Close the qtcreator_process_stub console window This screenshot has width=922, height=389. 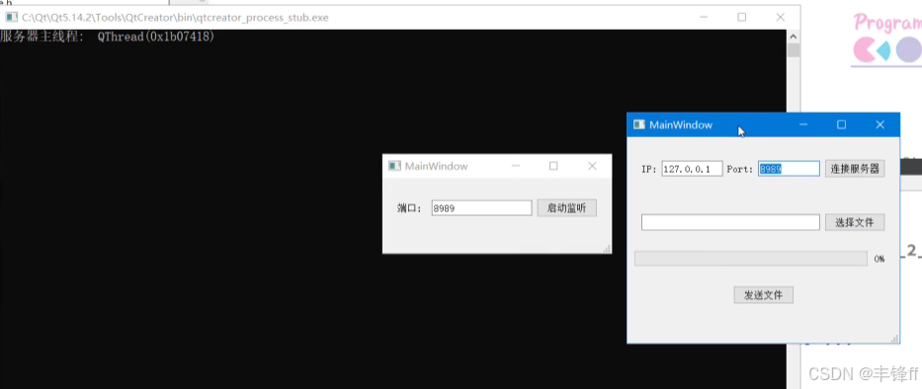click(x=781, y=17)
